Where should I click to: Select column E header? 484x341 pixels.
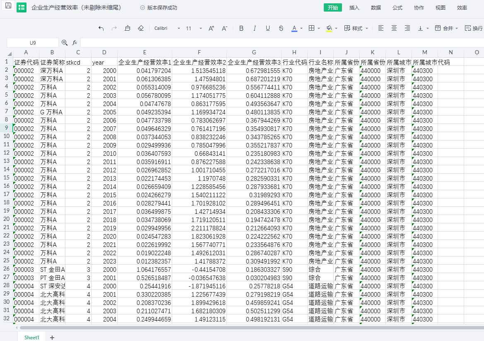tap(144, 53)
